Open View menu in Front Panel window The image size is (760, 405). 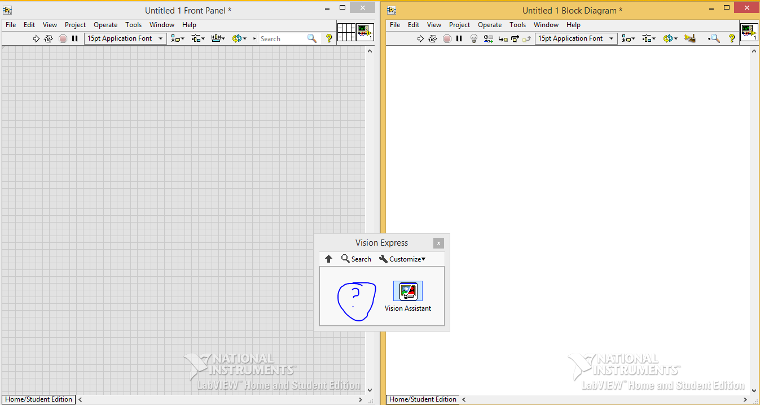[50, 25]
